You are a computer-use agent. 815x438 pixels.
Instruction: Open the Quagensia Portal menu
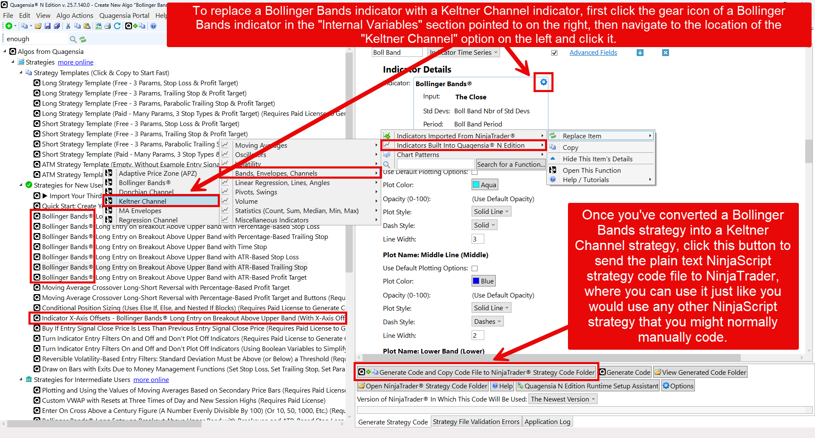[x=124, y=15]
